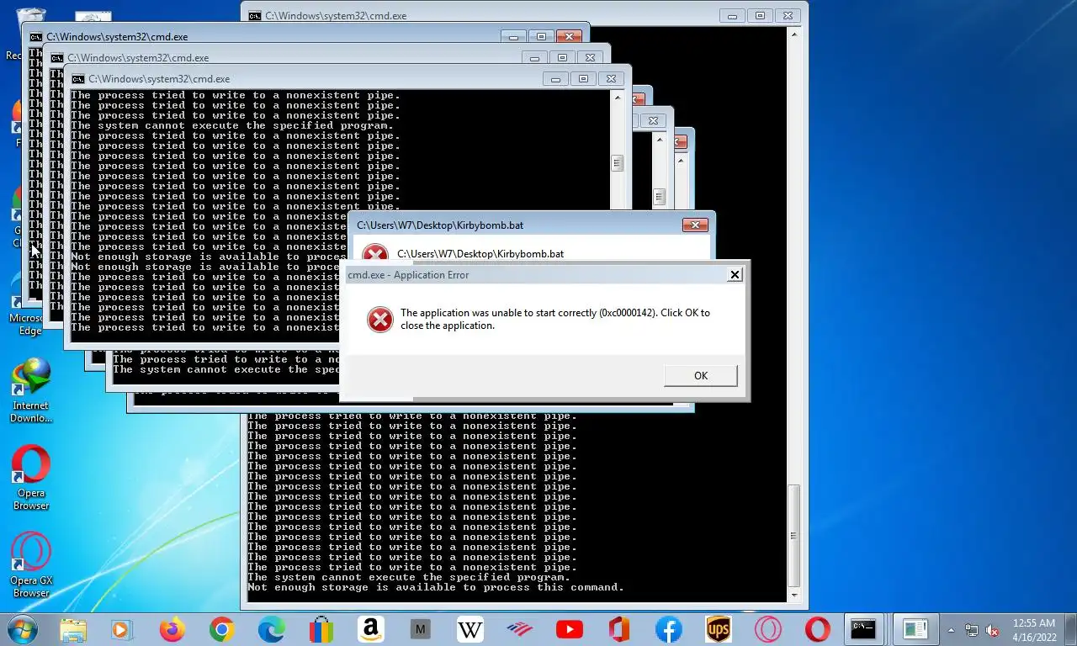
Task: Click the muted volume tray icon
Action: click(992, 630)
